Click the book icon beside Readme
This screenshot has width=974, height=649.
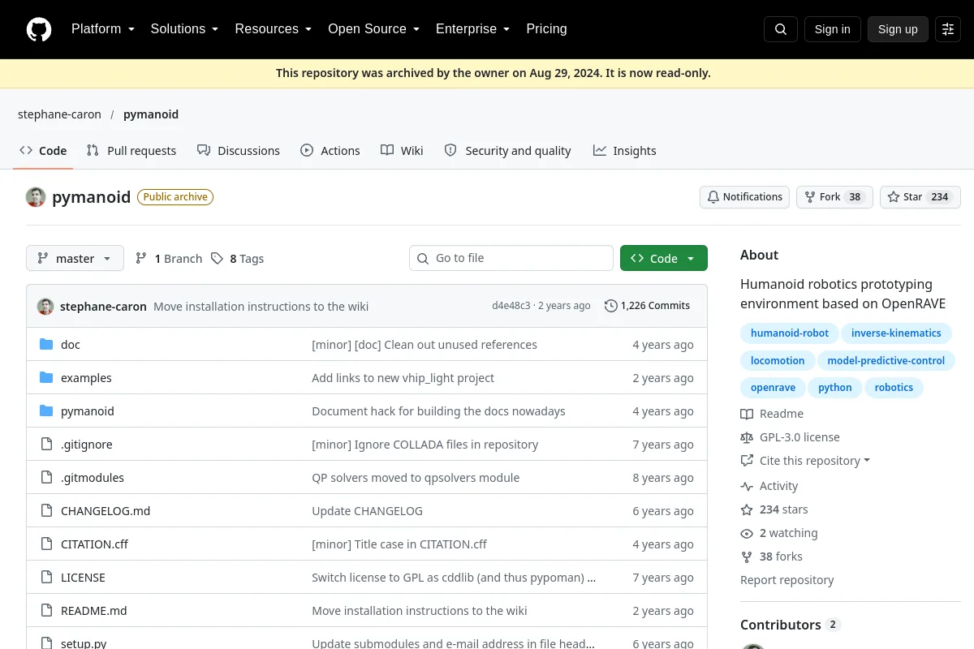(747, 414)
